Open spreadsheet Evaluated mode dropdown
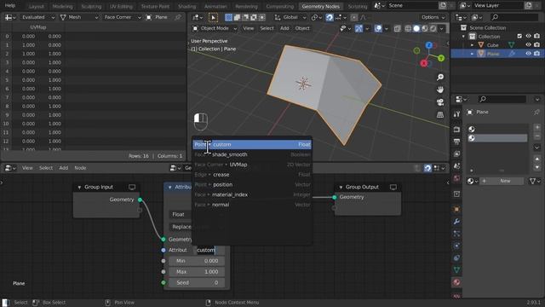545x307 pixels. pyautogui.click(x=37, y=17)
